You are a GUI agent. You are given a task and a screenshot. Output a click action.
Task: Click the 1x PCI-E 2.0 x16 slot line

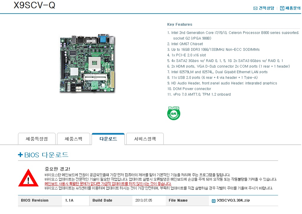(186, 55)
